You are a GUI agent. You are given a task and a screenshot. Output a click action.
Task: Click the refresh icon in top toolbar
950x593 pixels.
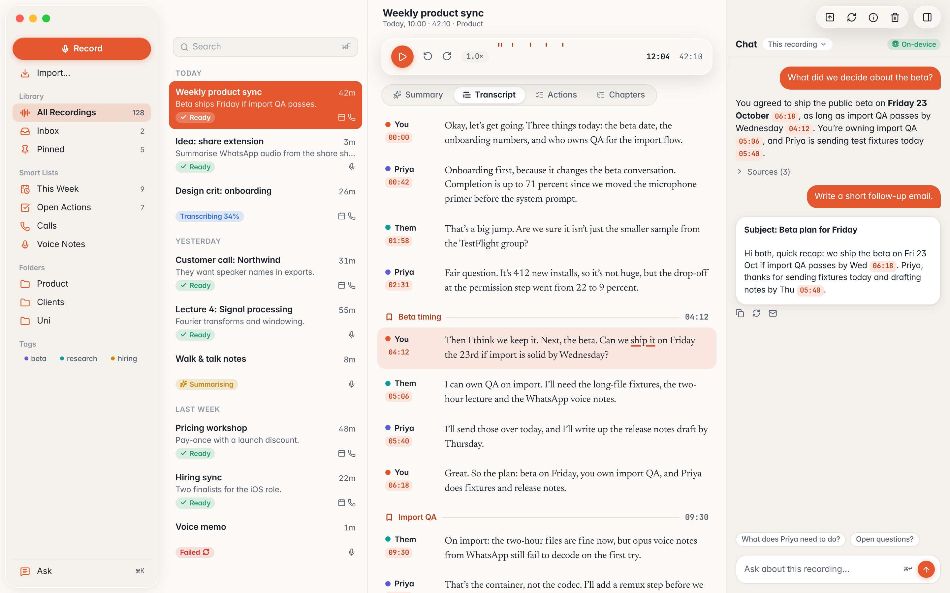pyautogui.click(x=851, y=18)
